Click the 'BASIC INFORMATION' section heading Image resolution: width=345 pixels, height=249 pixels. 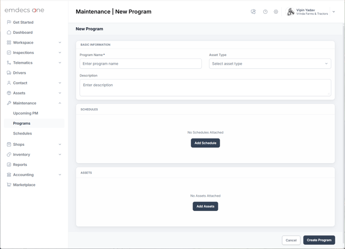95,45
